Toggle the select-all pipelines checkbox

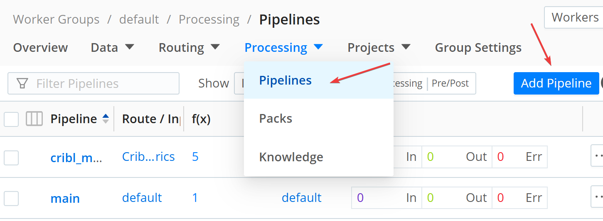[11, 119]
